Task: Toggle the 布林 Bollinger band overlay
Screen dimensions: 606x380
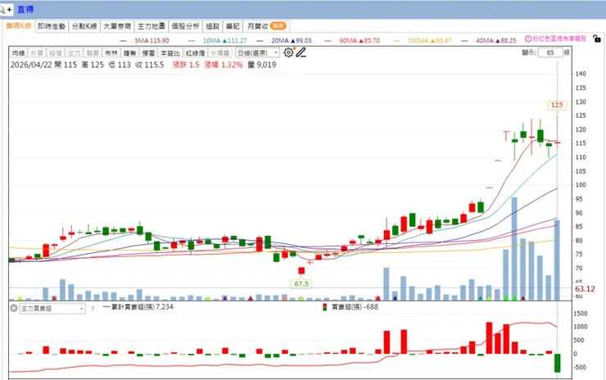Action: (111, 53)
